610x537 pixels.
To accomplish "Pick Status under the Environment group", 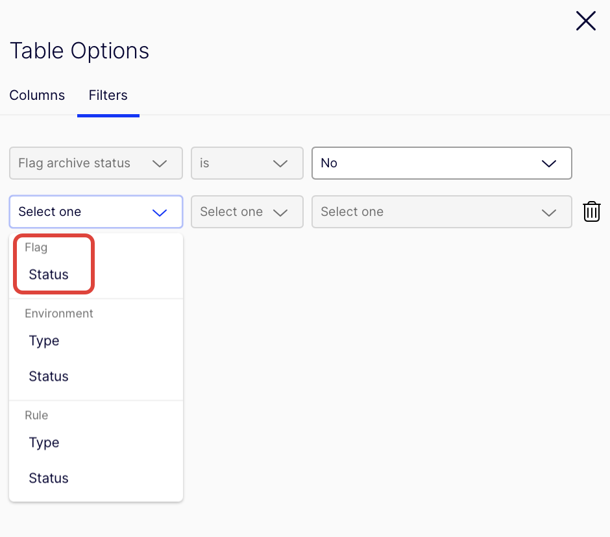I will [49, 376].
